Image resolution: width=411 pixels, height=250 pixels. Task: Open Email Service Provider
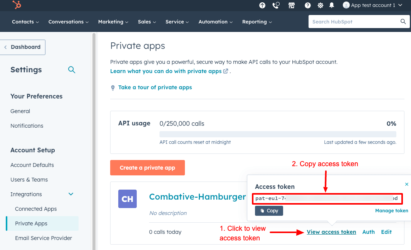pos(44,238)
